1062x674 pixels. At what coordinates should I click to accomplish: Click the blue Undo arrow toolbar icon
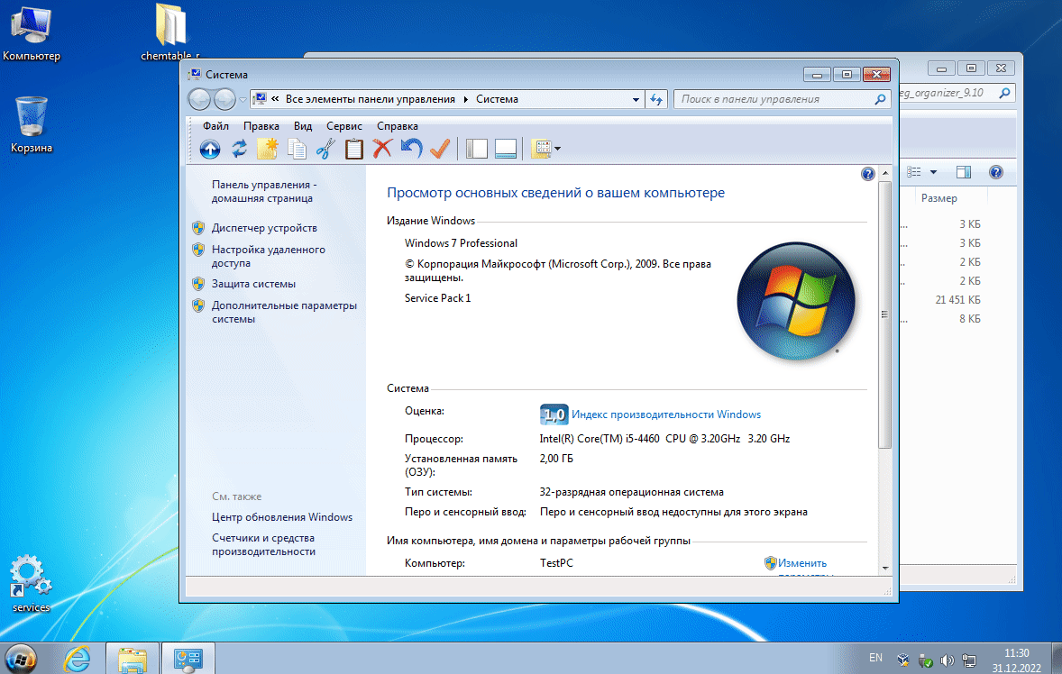coord(411,148)
